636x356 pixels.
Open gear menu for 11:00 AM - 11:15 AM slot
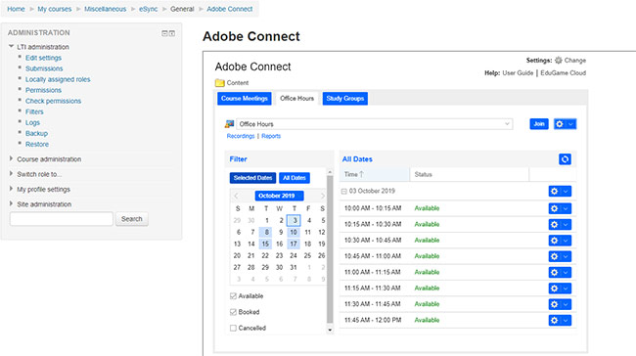pyautogui.click(x=560, y=273)
